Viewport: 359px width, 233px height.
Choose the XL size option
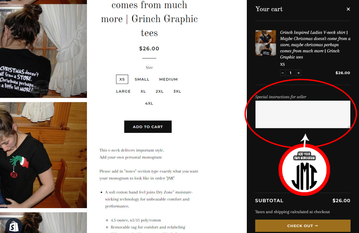pyautogui.click(x=143, y=91)
